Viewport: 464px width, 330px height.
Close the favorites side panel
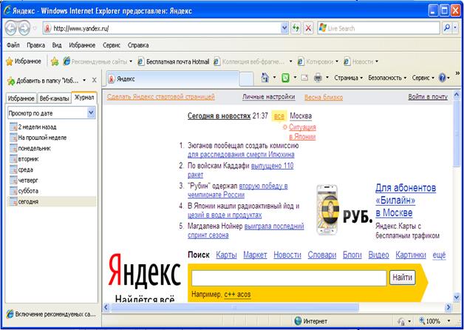pyautogui.click(x=95, y=80)
